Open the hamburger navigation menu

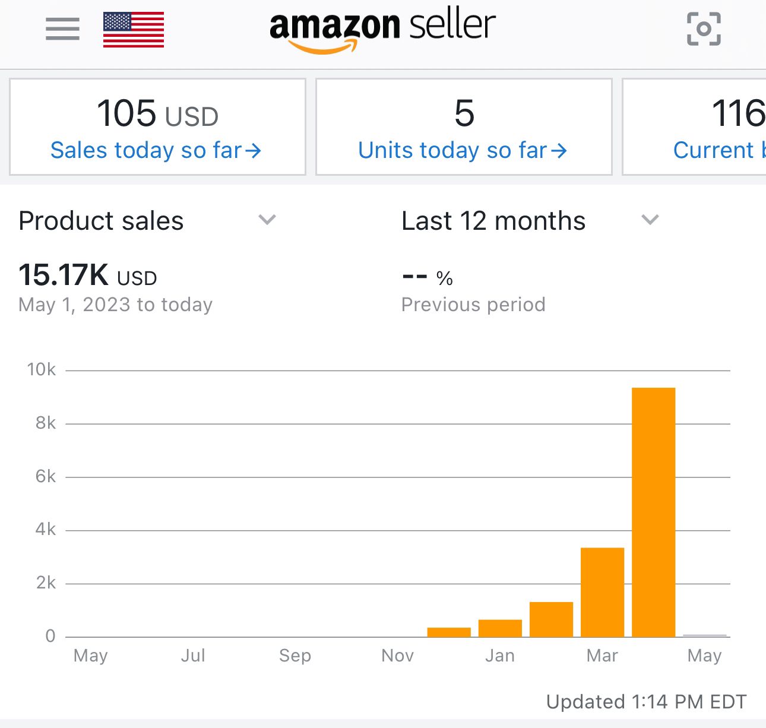pos(62,29)
